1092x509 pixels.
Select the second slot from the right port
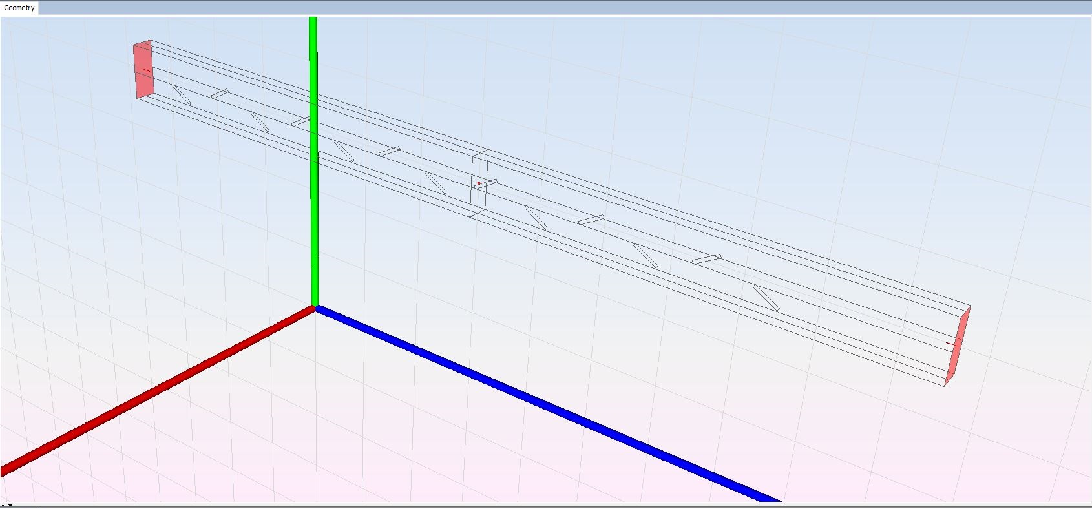coord(707,259)
